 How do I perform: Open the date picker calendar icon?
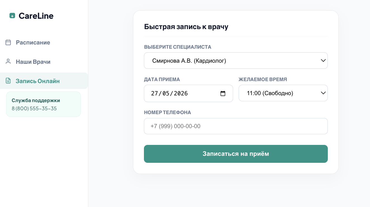point(223,93)
